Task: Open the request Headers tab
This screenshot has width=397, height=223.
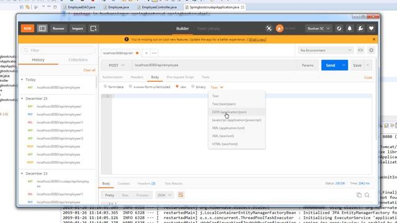Action: [136, 77]
